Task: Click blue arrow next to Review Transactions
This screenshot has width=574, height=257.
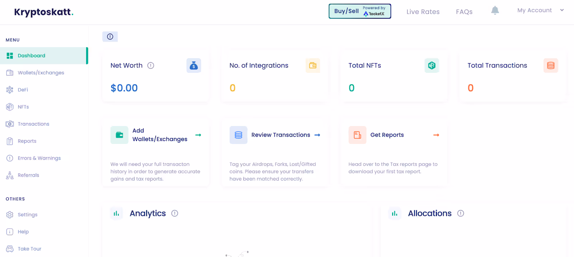Action: [317, 135]
